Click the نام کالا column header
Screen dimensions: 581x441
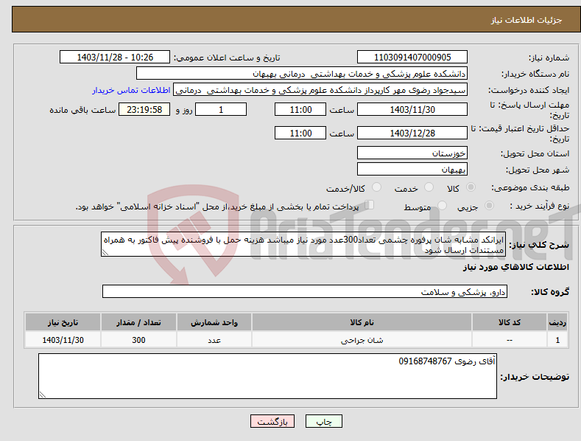click(x=362, y=322)
